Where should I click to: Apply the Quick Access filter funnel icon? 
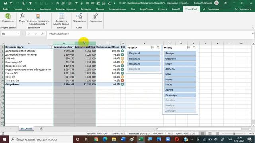(x=30, y=3)
